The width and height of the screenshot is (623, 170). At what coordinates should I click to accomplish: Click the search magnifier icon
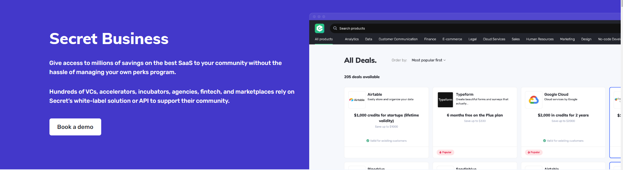pos(335,28)
